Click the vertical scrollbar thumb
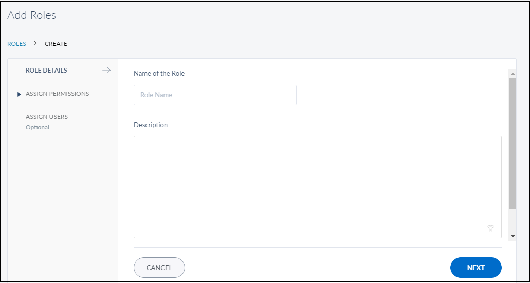 pyautogui.click(x=513, y=144)
